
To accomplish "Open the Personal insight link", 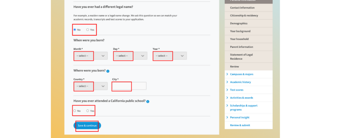I will tap(240, 118).
